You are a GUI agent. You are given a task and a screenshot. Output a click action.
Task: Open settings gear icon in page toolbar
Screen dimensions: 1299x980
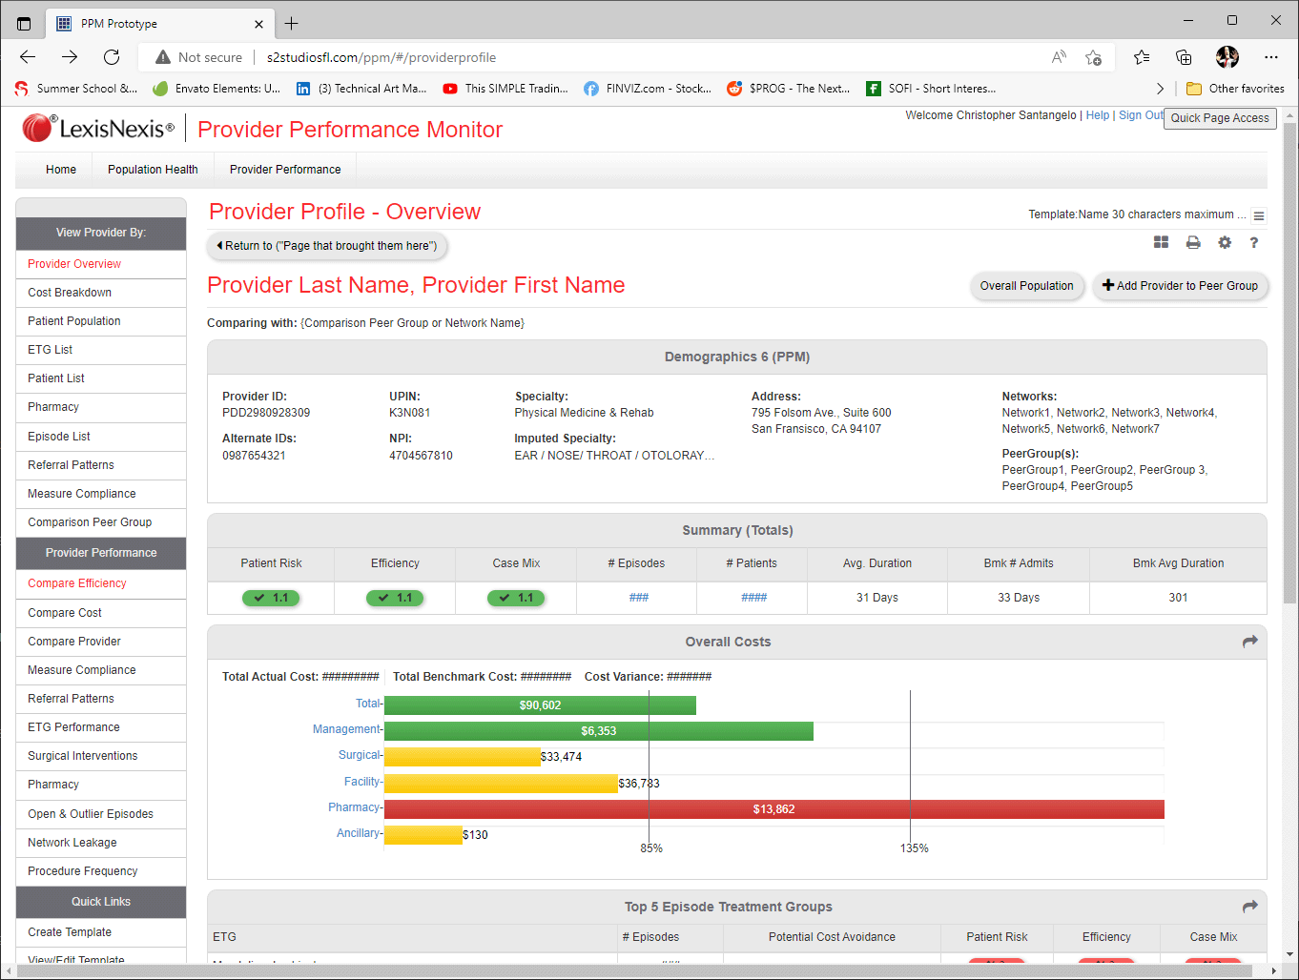click(x=1225, y=243)
